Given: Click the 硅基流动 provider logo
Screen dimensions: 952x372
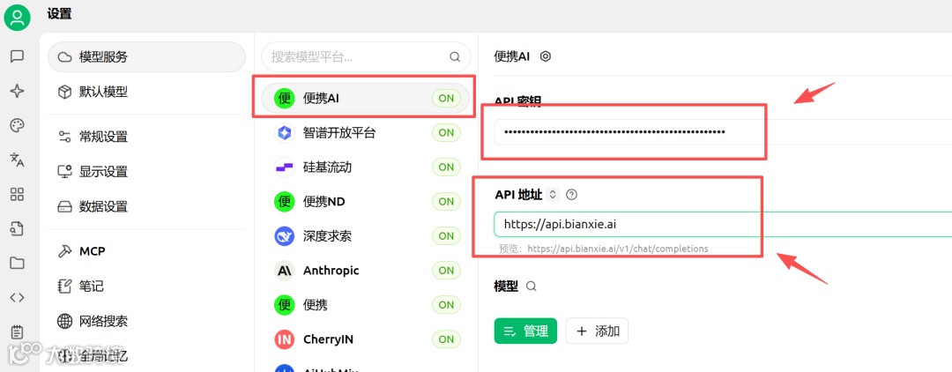Looking at the screenshot, I should pos(284,167).
